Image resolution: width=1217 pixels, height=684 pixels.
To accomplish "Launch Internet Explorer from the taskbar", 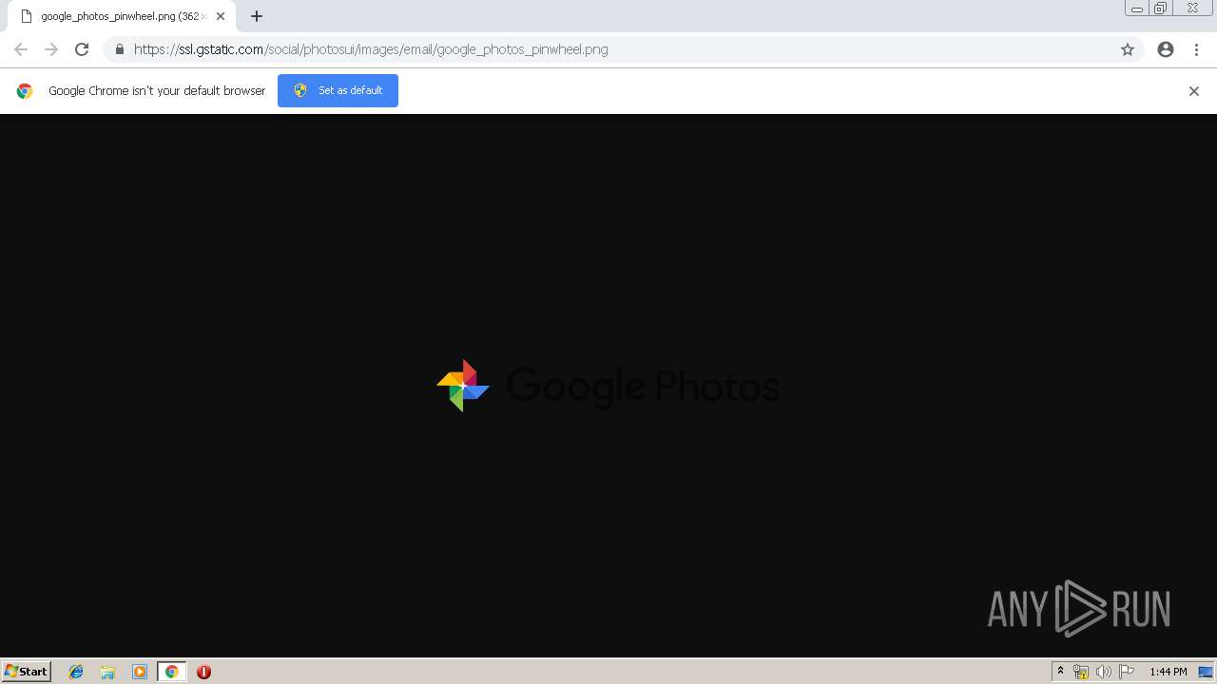I will pyautogui.click(x=76, y=672).
